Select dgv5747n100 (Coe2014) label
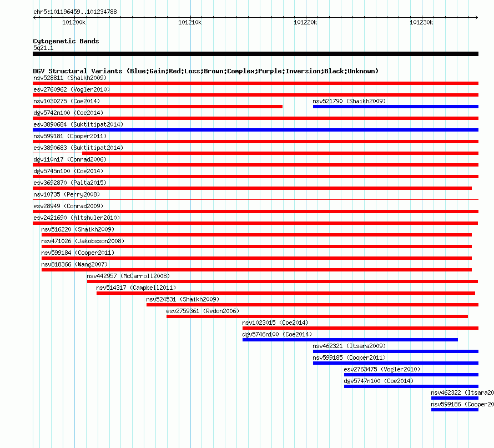This screenshot has height=448, width=494. 379,381
